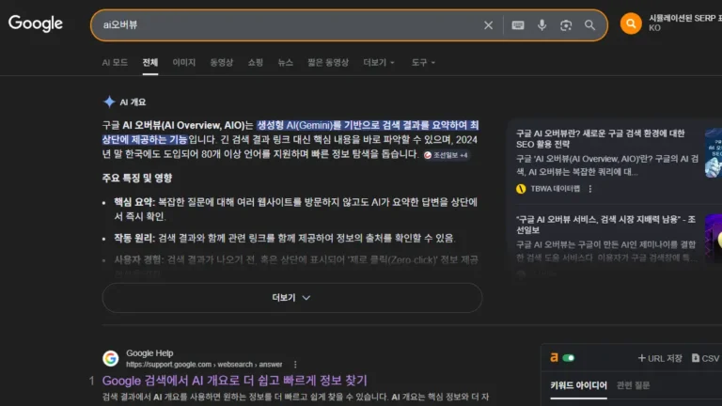The image size is (722, 406).
Task: Export with the CSV button
Action: (x=705, y=358)
